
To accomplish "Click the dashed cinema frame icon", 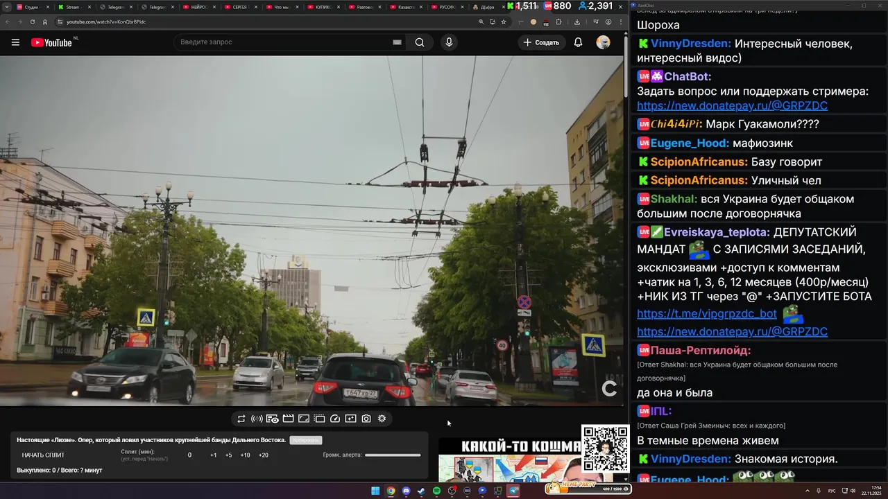I will (x=319, y=419).
